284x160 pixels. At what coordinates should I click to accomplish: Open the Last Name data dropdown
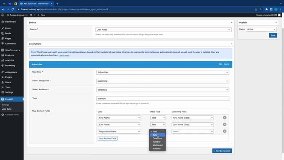pos(119,124)
